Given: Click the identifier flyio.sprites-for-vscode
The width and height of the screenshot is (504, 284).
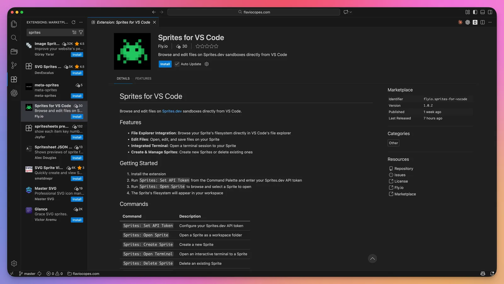Looking at the screenshot, I should click(x=445, y=99).
